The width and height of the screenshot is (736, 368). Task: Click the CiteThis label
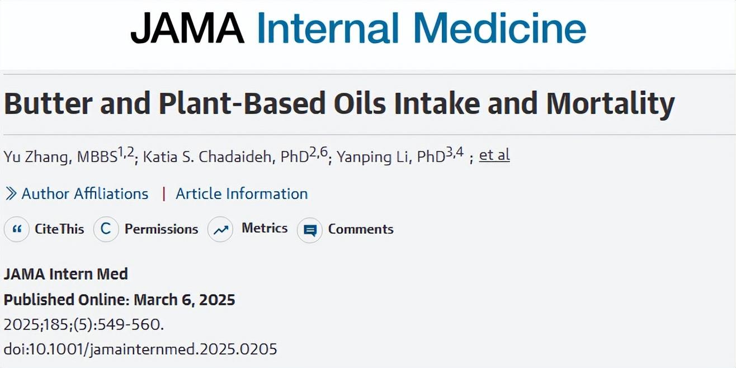pyautogui.click(x=59, y=229)
